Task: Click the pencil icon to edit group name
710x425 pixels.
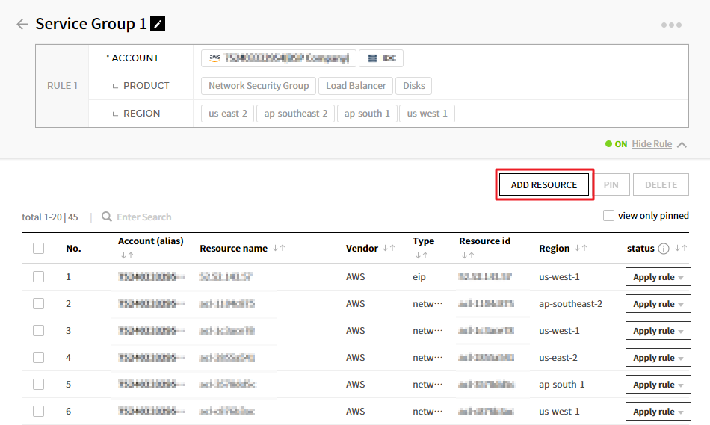Action: 158,24
